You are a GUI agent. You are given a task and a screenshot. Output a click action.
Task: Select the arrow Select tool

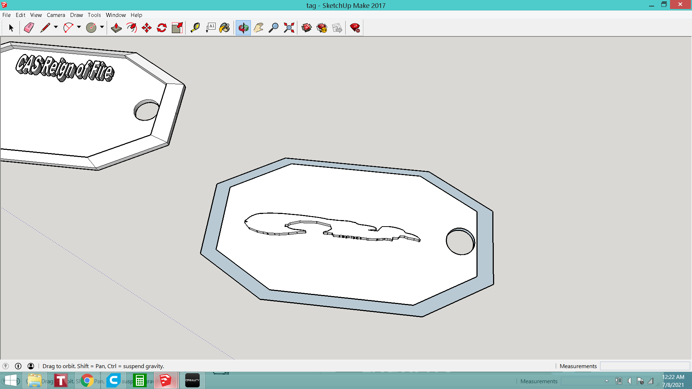pyautogui.click(x=11, y=28)
